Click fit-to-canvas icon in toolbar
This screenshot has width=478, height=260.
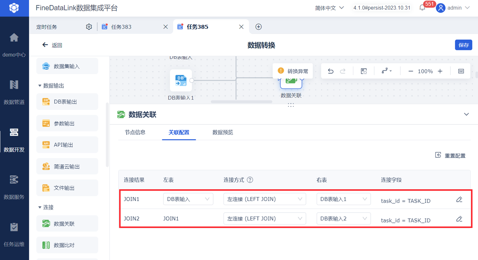(x=364, y=71)
